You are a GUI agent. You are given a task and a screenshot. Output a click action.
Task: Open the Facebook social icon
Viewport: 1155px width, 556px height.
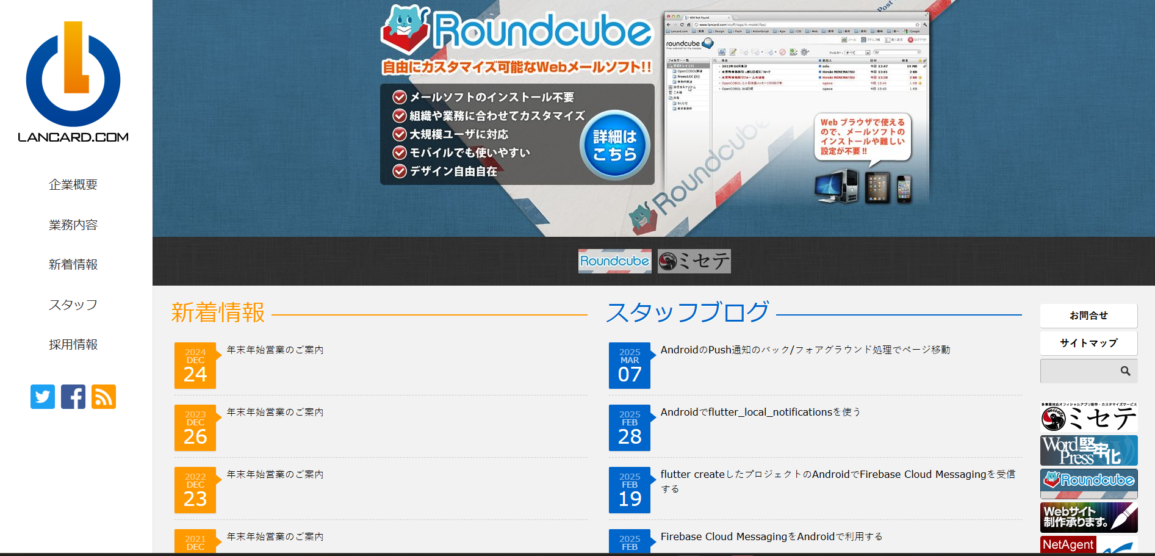tap(73, 397)
